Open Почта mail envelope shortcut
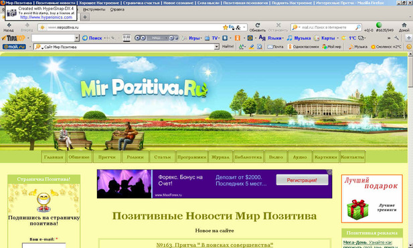Screen dimensions: 413x248 [275, 47]
